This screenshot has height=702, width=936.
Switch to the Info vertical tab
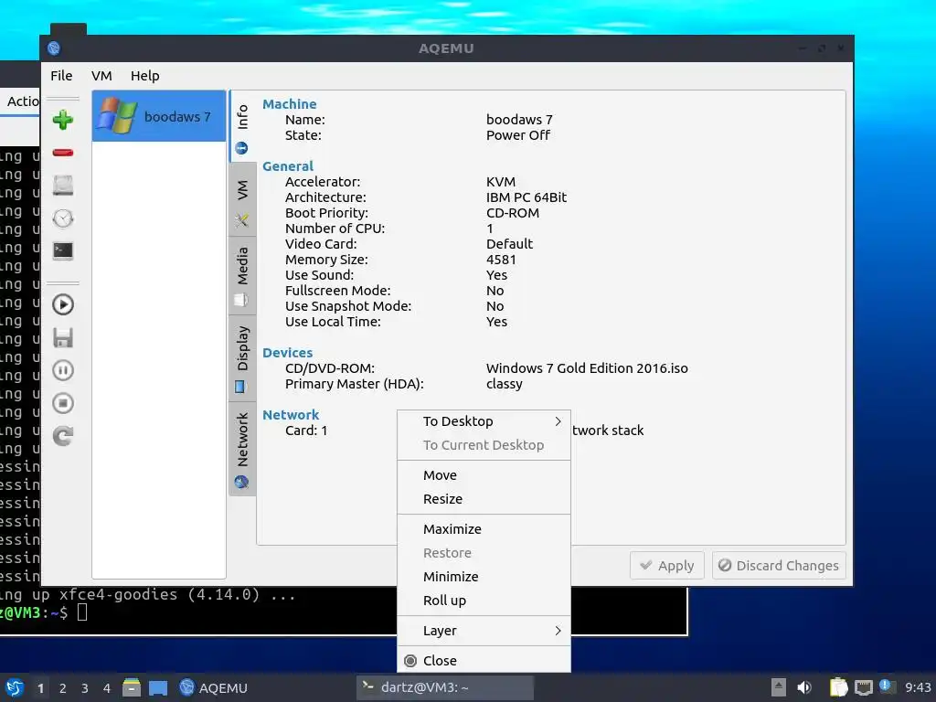tap(241, 126)
